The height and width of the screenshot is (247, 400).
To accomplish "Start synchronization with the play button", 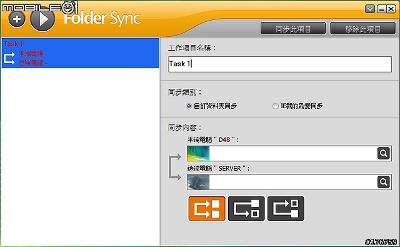I will pos(42,19).
